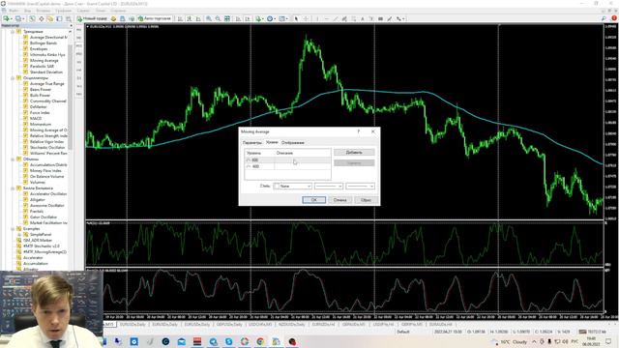The width and height of the screenshot is (619, 348).
Task: Toggle the Data Window icon
Action: (41, 18)
